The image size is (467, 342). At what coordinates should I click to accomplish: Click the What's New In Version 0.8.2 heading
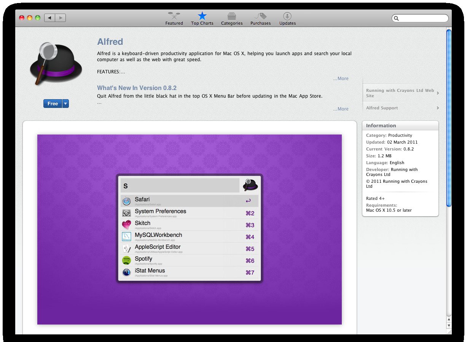tap(137, 88)
